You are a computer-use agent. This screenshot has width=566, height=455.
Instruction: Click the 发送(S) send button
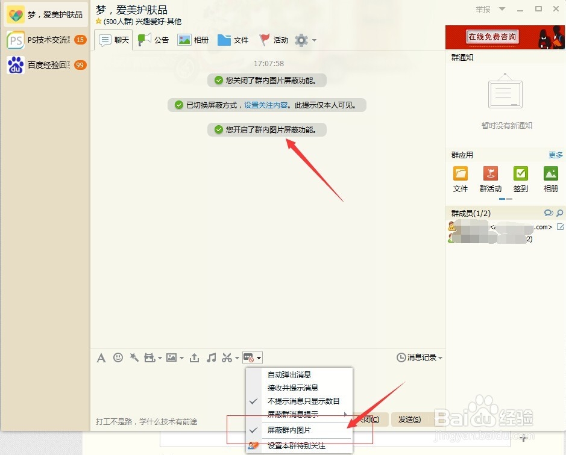coord(409,419)
